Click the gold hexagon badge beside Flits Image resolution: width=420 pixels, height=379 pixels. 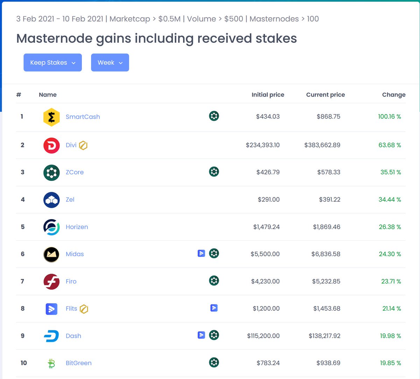click(84, 309)
